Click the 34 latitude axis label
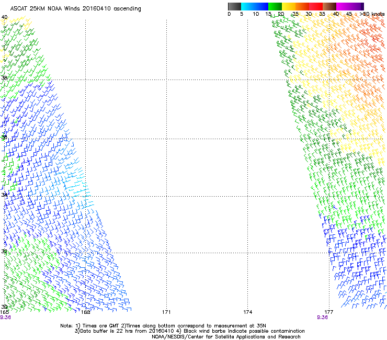387x340 pixels. coord(4,195)
